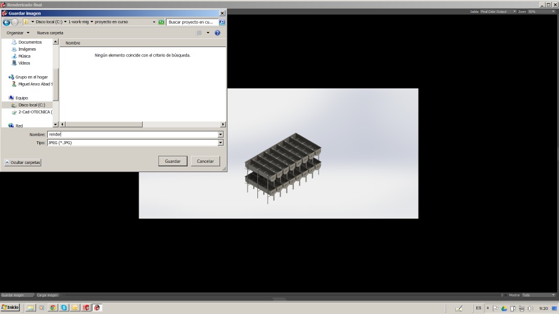Open the Organizar menu

(18, 33)
